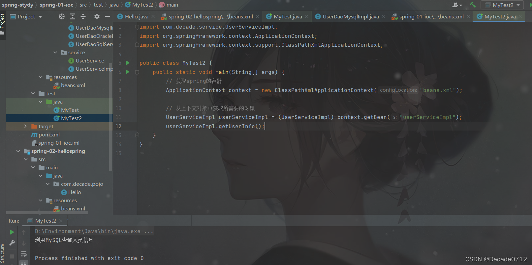This screenshot has width=532, height=265.
Task: Collapse the service folder
Action: 55,53
